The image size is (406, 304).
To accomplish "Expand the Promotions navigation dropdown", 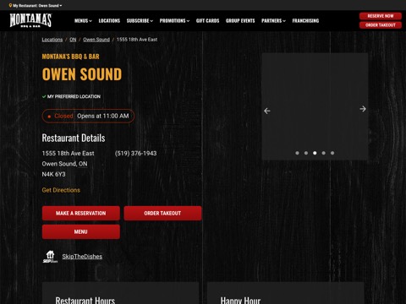I will pyautogui.click(x=174, y=20).
